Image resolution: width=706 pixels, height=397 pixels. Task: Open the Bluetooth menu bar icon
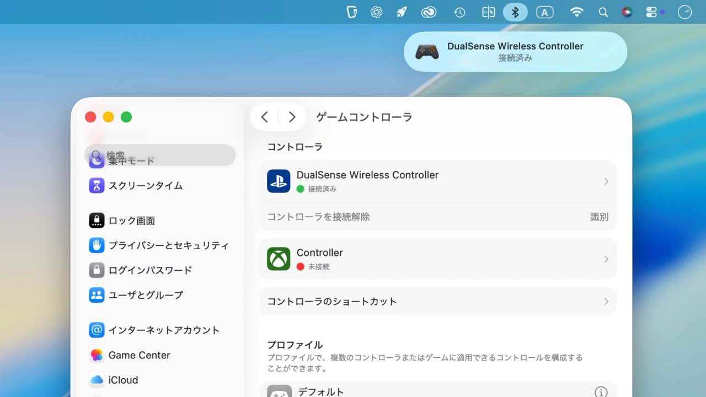point(515,12)
